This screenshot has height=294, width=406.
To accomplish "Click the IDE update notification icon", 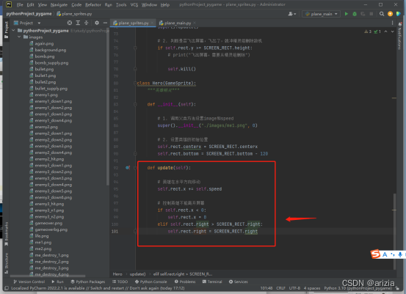I will coord(390,14).
